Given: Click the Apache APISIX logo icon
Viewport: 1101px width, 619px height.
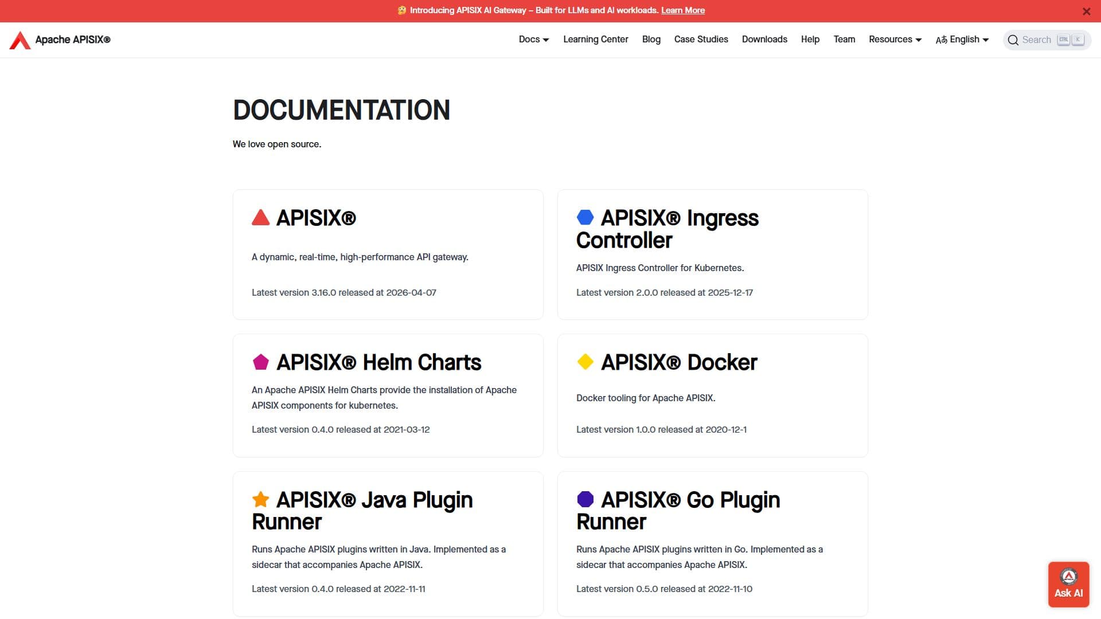Looking at the screenshot, I should 20,40.
